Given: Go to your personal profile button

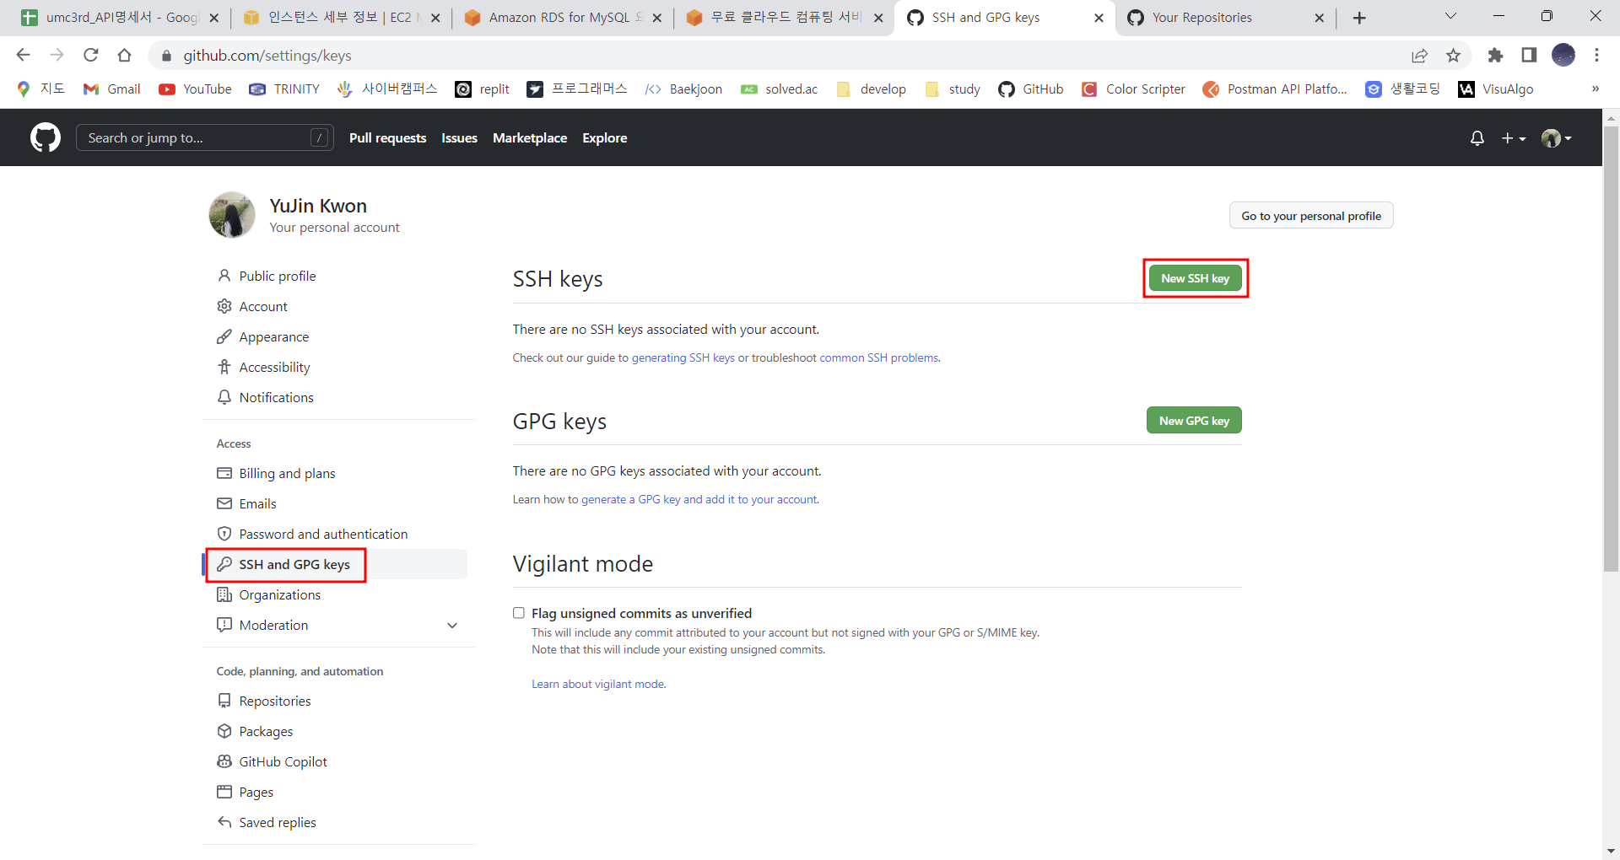Looking at the screenshot, I should tap(1311, 216).
